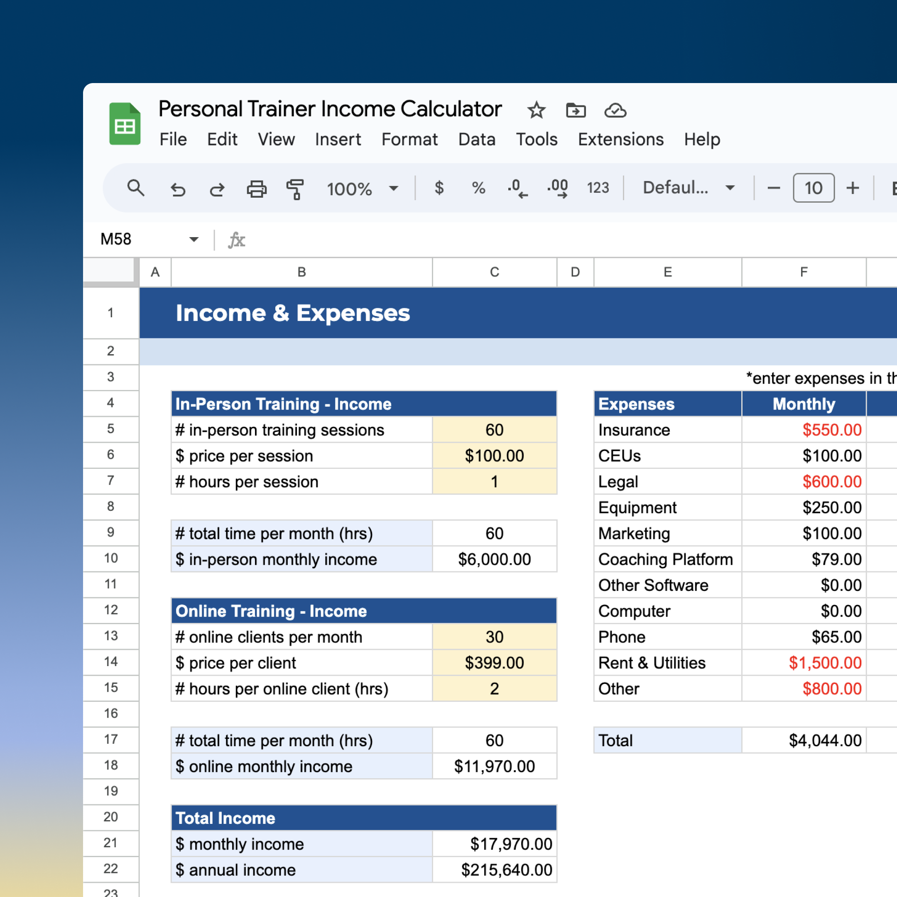Click the undo arrow icon
Viewport: 897px width, 897px height.
(178, 189)
